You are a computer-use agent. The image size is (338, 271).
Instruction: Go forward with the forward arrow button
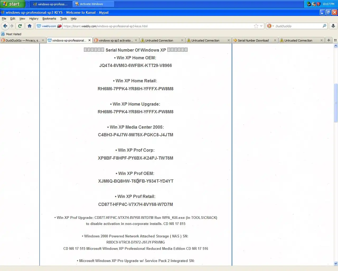tap(12, 26)
